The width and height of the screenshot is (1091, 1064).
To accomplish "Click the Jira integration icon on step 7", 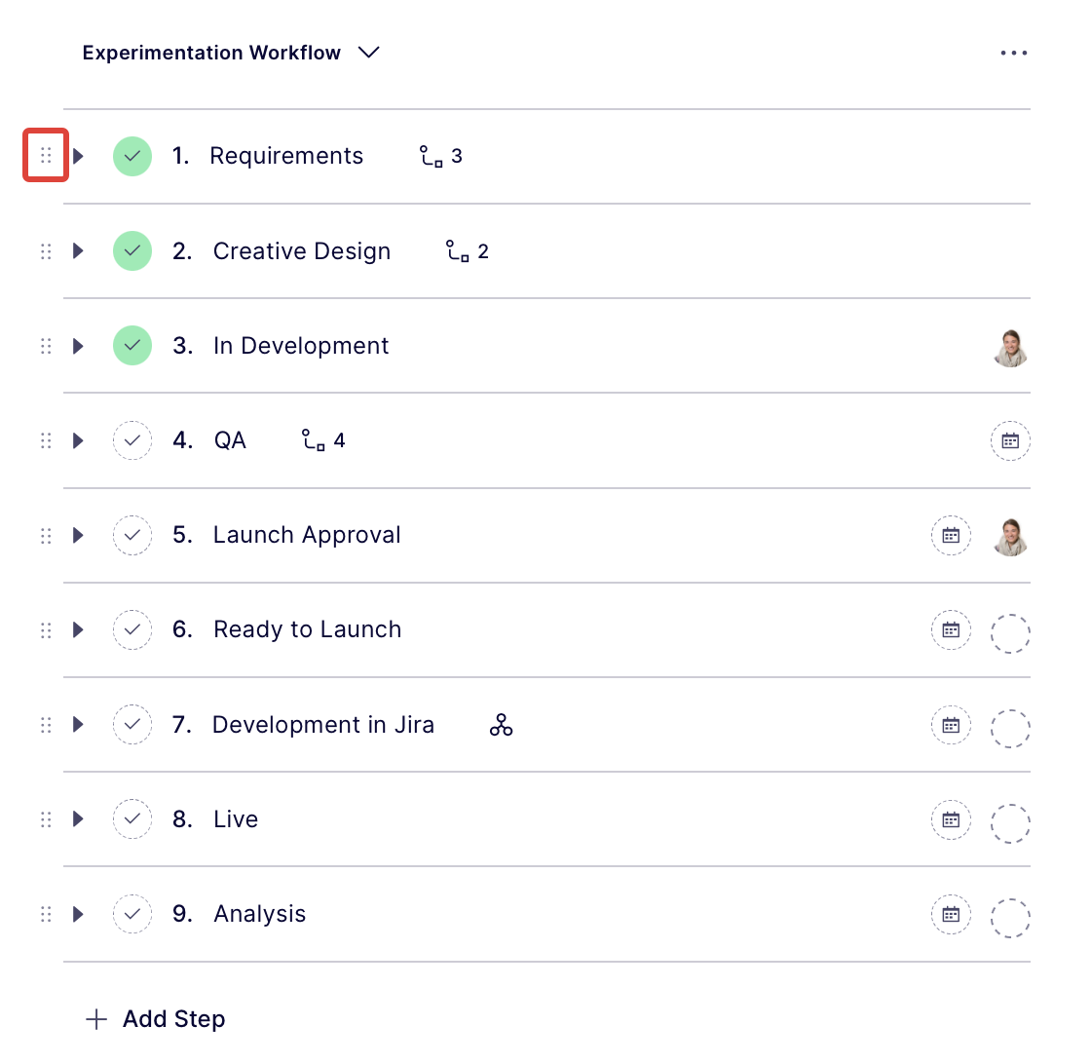I will (501, 725).
